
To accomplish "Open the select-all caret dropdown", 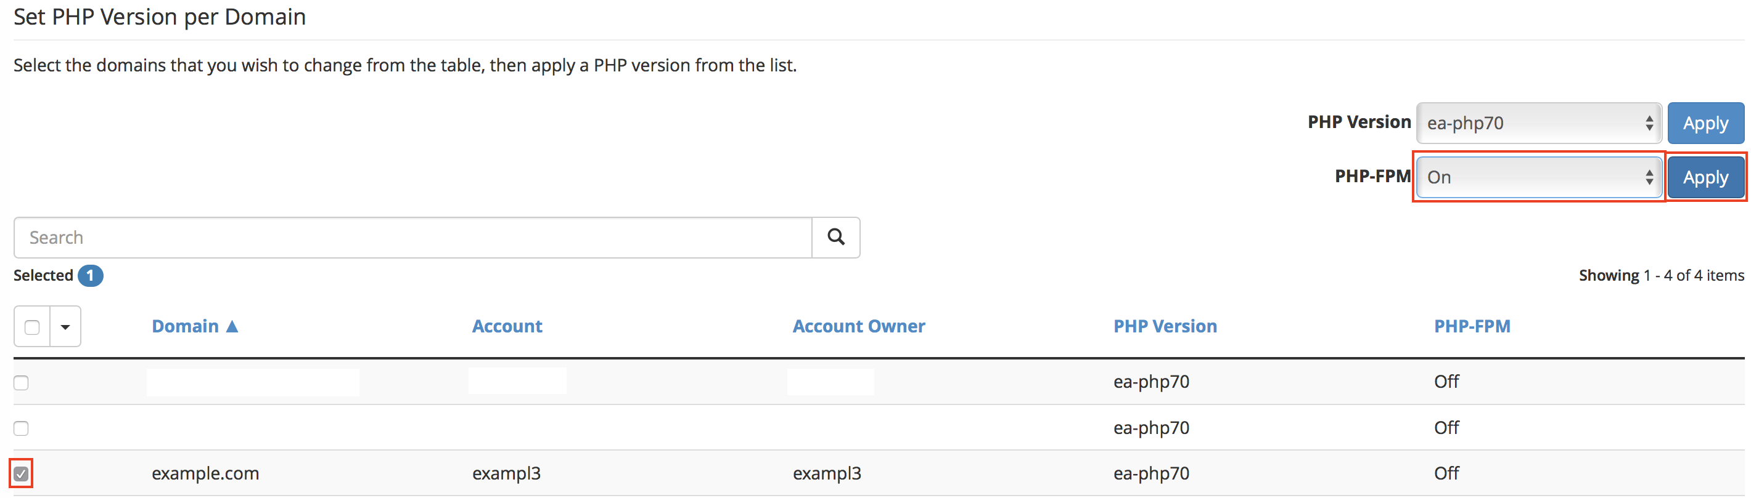I will [x=65, y=326].
